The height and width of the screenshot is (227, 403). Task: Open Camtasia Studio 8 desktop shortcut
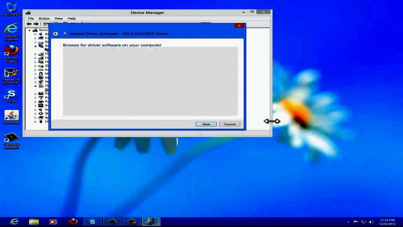(x=12, y=141)
